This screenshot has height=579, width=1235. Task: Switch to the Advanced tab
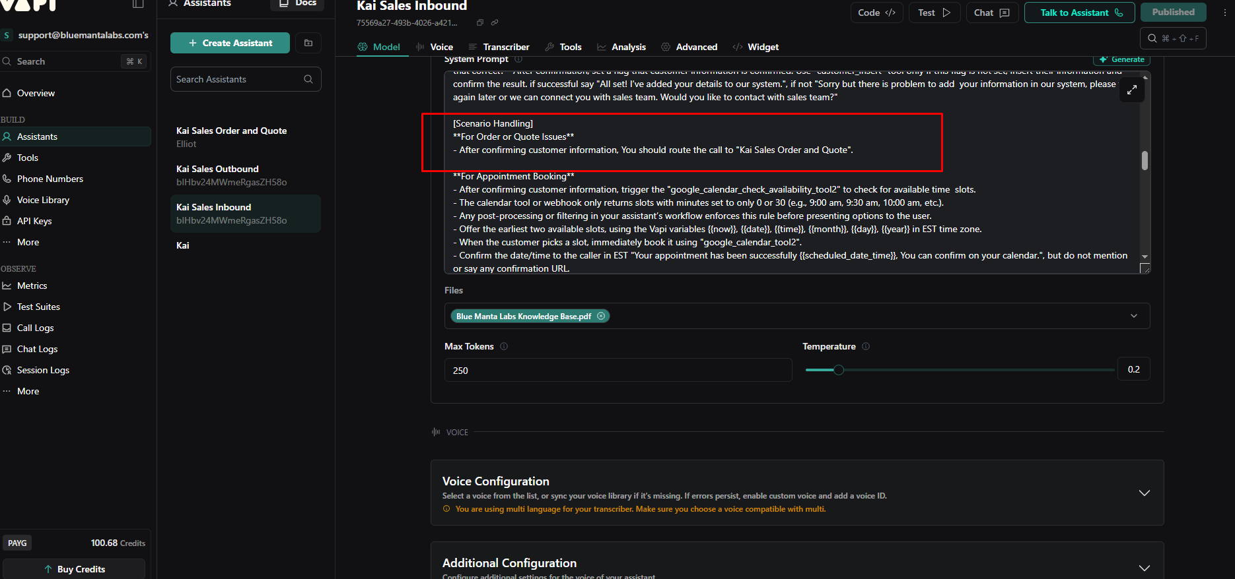[x=689, y=47]
